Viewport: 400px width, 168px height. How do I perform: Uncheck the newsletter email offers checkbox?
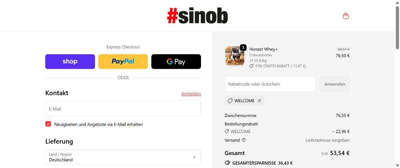[48, 124]
